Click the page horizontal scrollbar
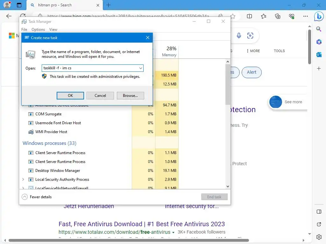 [x=129, y=241]
